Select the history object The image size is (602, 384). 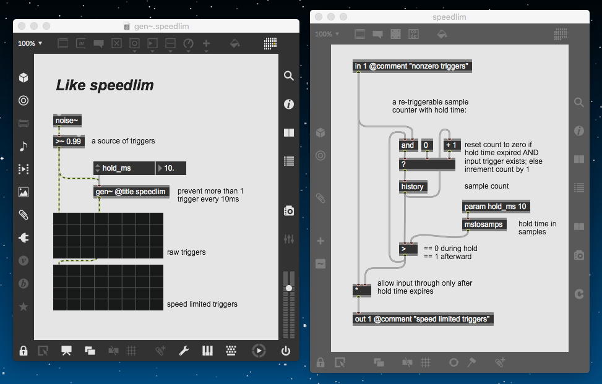(x=413, y=187)
